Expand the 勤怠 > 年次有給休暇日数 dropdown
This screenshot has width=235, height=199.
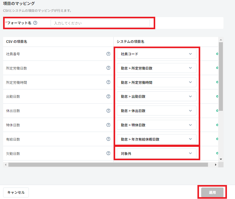pos(156,139)
